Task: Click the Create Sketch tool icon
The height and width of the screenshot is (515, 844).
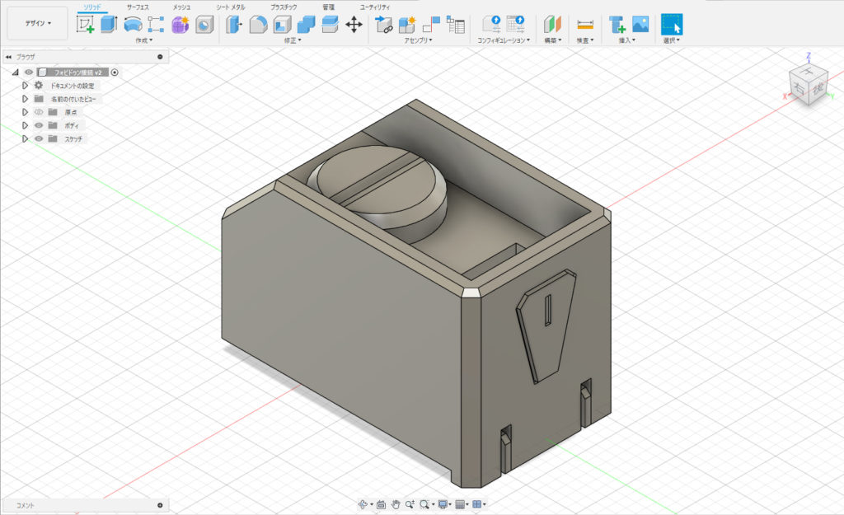Action: click(85, 25)
